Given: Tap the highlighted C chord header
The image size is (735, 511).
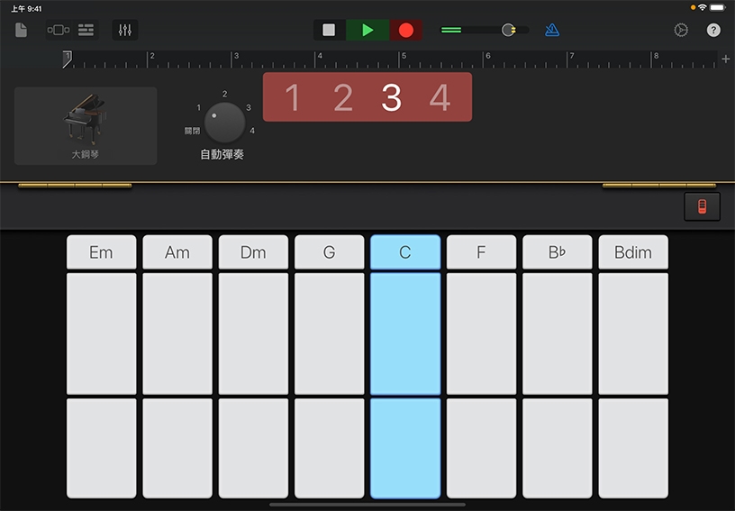Looking at the screenshot, I should [x=404, y=252].
